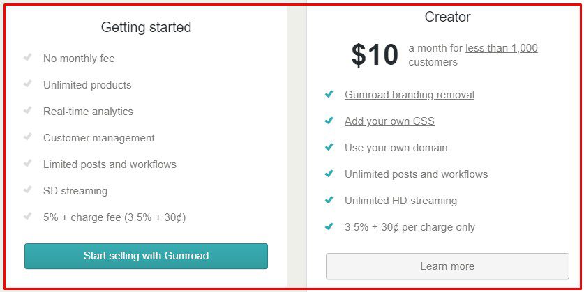Open the Gumroad branding removal link
Image resolution: width=584 pixels, height=292 pixels.
pos(410,95)
